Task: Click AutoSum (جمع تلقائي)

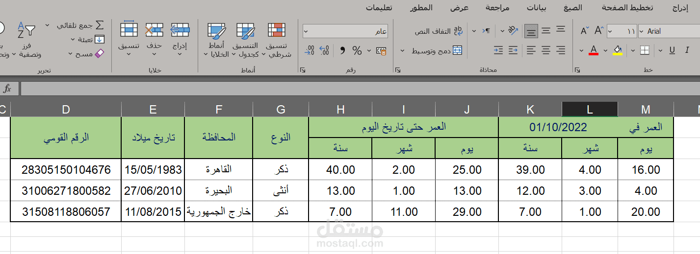Action: 80,24
